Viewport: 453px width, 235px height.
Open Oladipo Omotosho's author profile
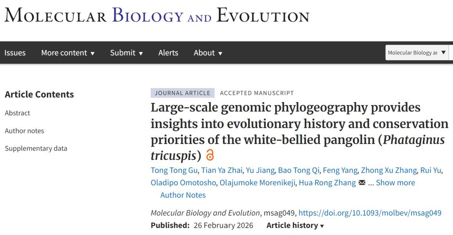point(182,183)
